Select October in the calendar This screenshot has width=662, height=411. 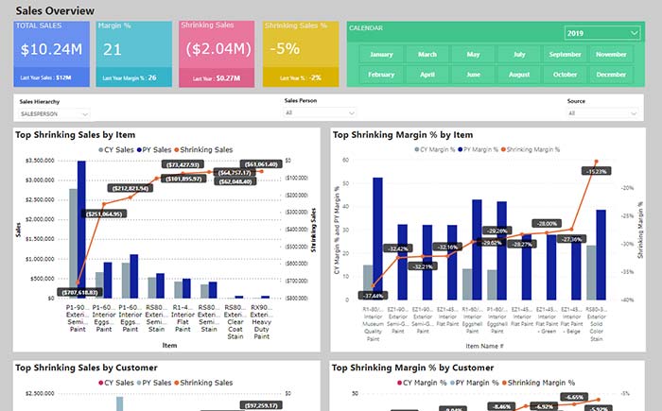coord(566,75)
